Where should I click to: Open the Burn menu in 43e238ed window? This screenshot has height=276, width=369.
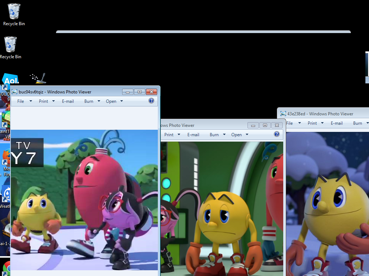(x=358, y=123)
